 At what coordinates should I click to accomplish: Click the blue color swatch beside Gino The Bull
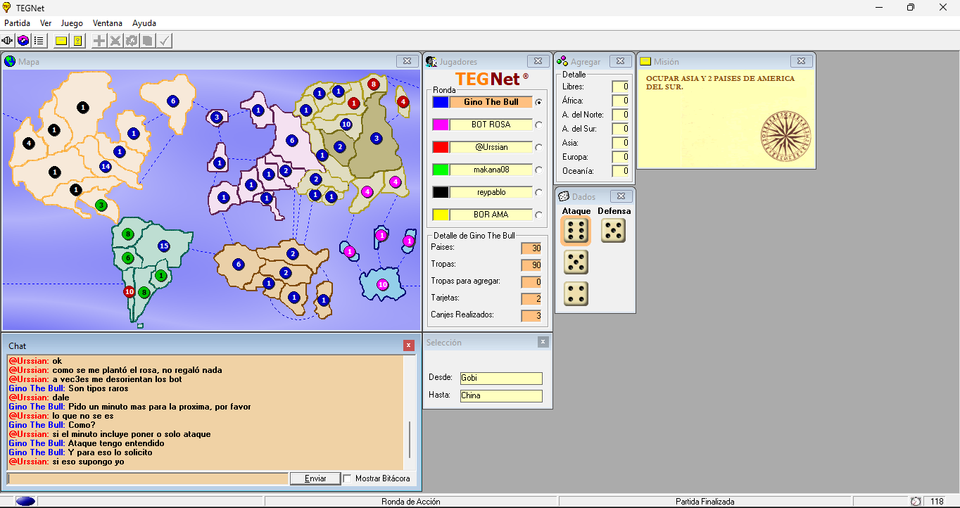point(440,102)
